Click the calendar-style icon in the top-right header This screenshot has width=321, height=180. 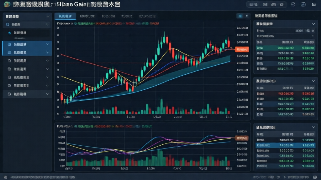(303, 4)
